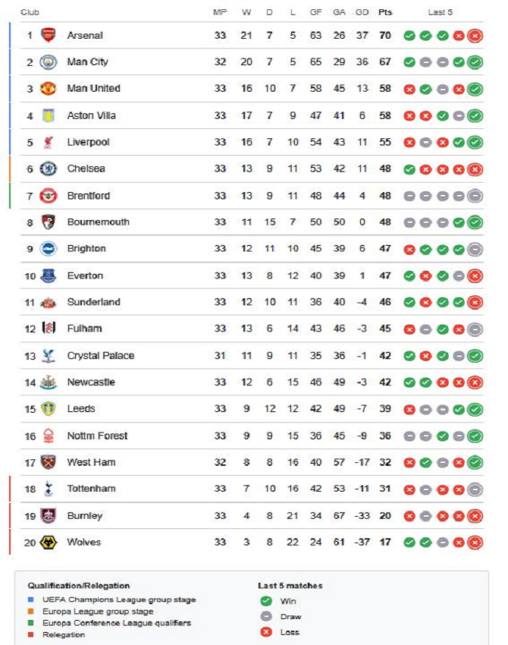This screenshot has width=508, height=645.
Task: Click the Last 5 column header
Action: (441, 12)
